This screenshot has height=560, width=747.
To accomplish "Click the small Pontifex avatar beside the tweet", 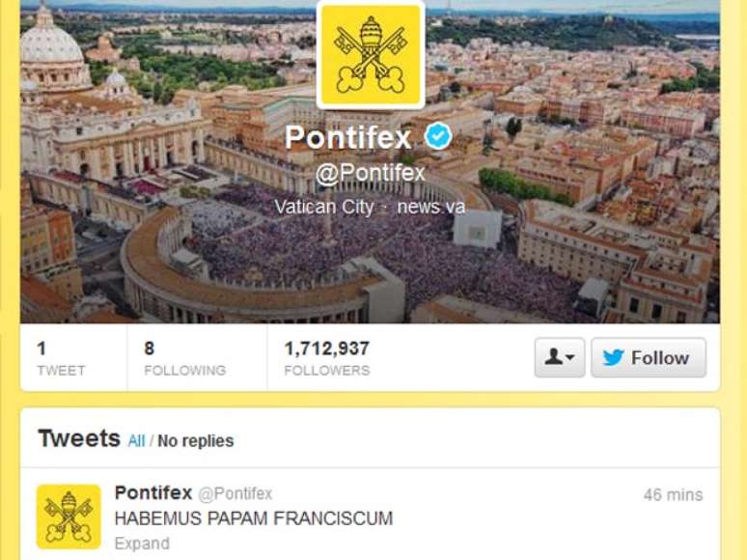I will click(69, 517).
